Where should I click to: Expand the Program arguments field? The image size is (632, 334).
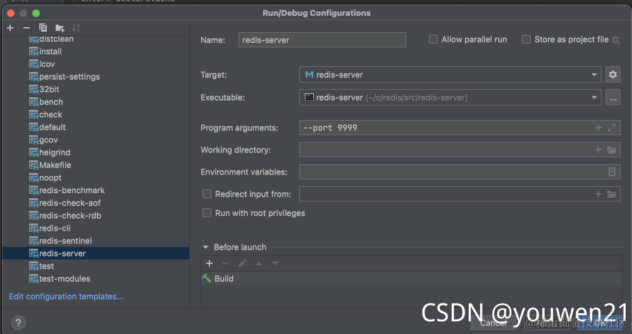[612, 128]
